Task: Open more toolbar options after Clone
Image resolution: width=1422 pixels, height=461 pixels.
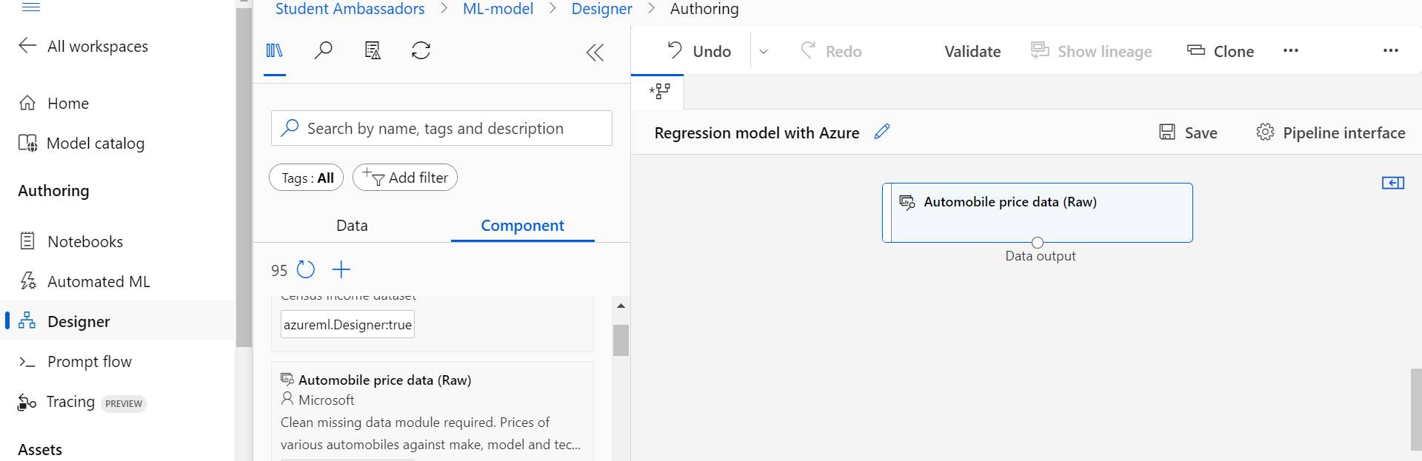Action: pyautogui.click(x=1291, y=50)
